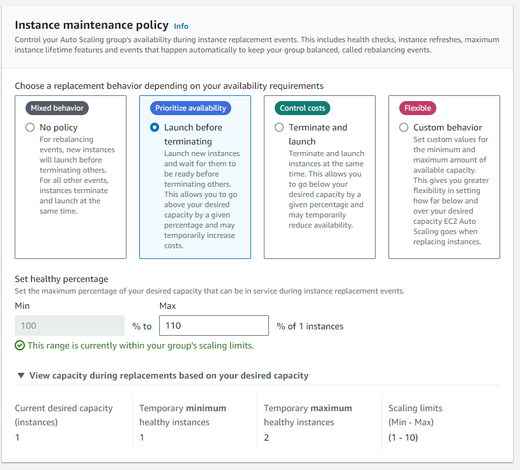Click the green "Control costs" badge

coord(302,108)
